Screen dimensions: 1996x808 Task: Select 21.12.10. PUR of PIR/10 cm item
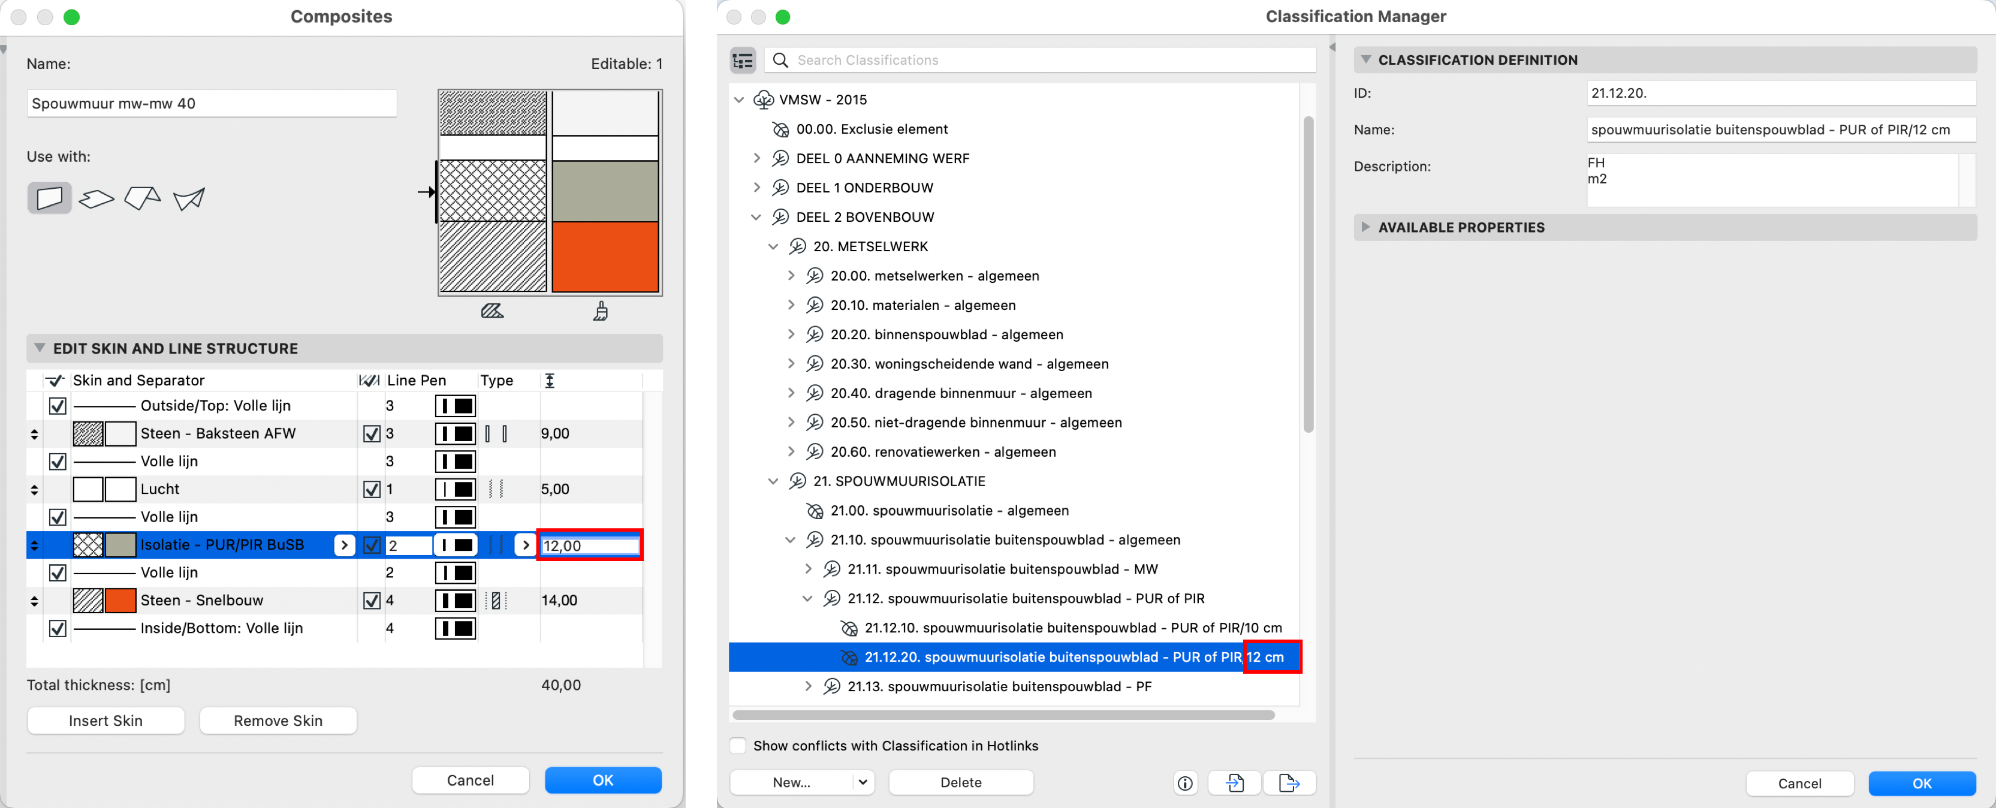coord(1073,628)
